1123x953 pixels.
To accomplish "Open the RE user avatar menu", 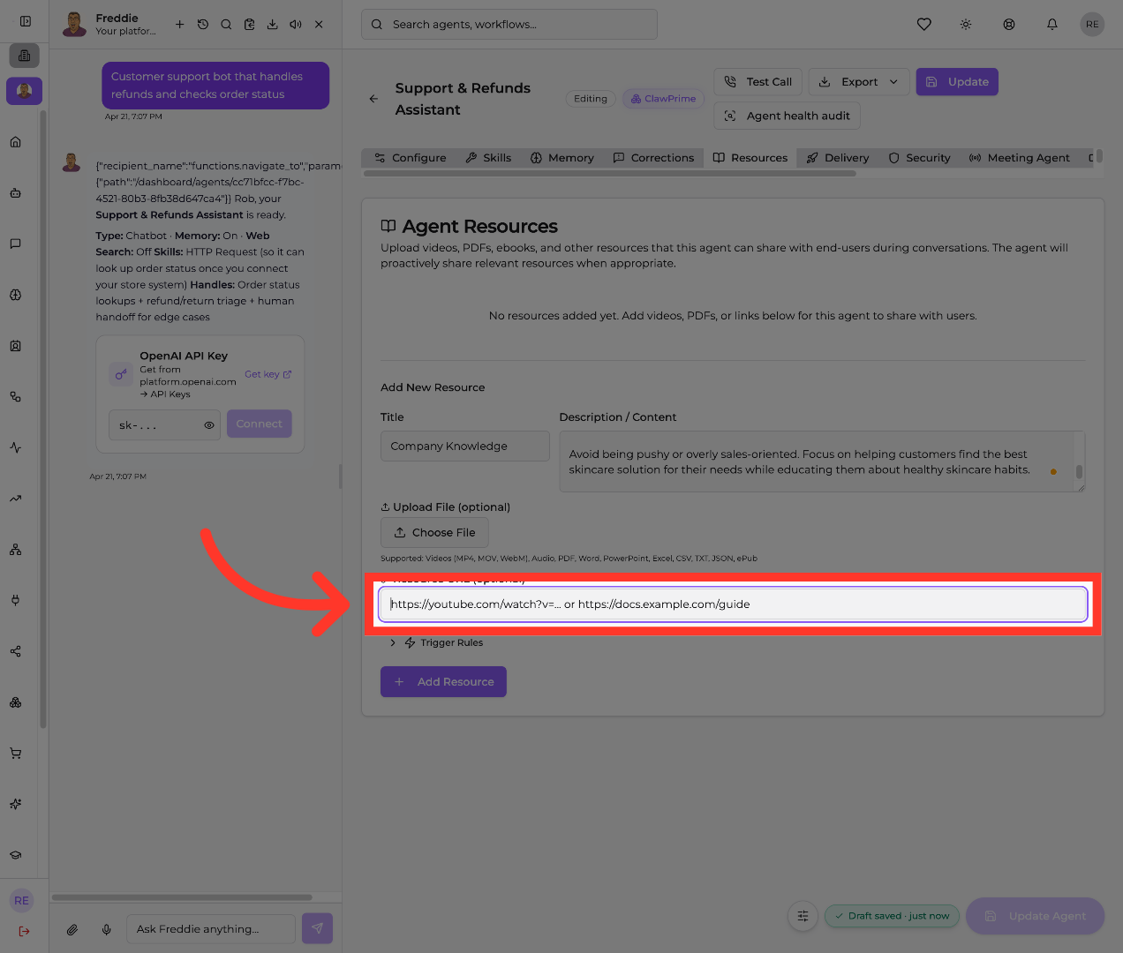I will 1092,25.
